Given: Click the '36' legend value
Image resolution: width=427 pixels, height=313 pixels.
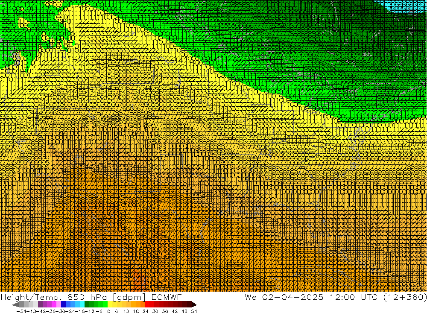Looking at the screenshot, I should [x=165, y=311].
